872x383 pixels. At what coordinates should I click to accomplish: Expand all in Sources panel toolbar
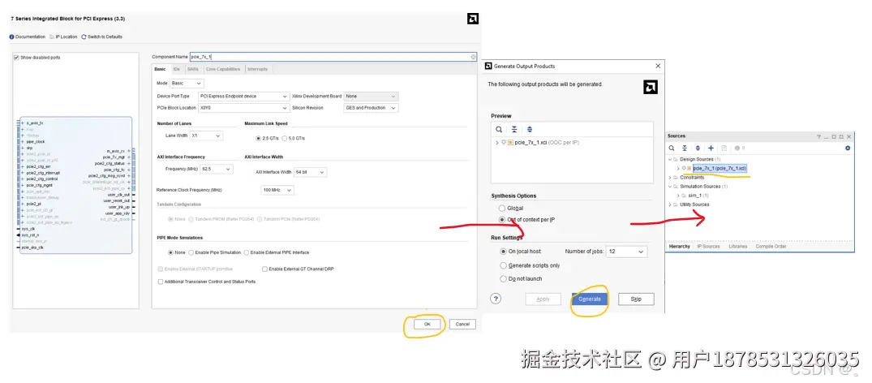698,148
